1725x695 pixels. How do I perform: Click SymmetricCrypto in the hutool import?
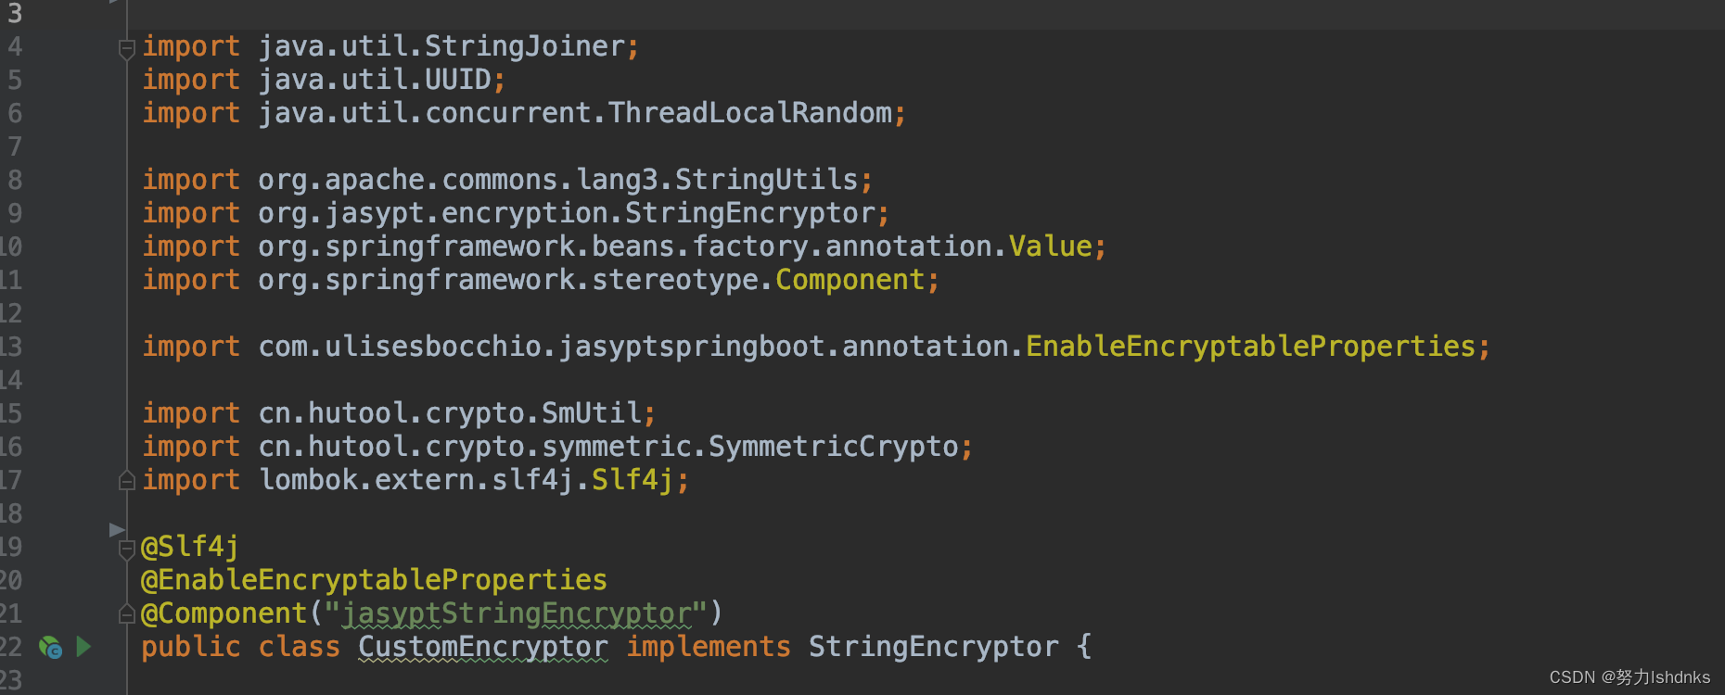(834, 447)
